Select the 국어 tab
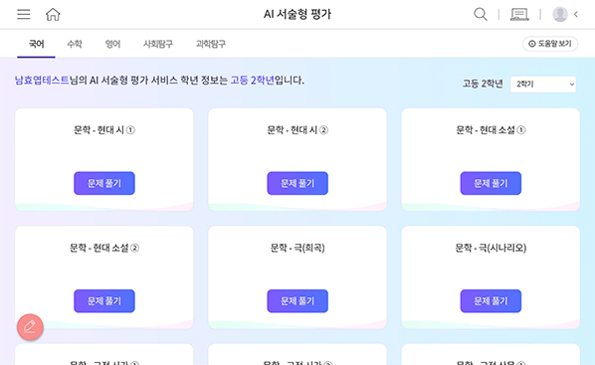The image size is (595, 365). (36, 44)
